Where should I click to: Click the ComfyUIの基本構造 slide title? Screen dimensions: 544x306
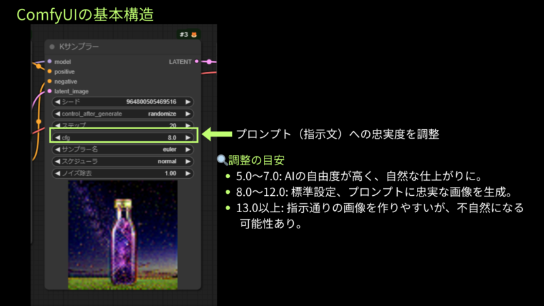85,14
